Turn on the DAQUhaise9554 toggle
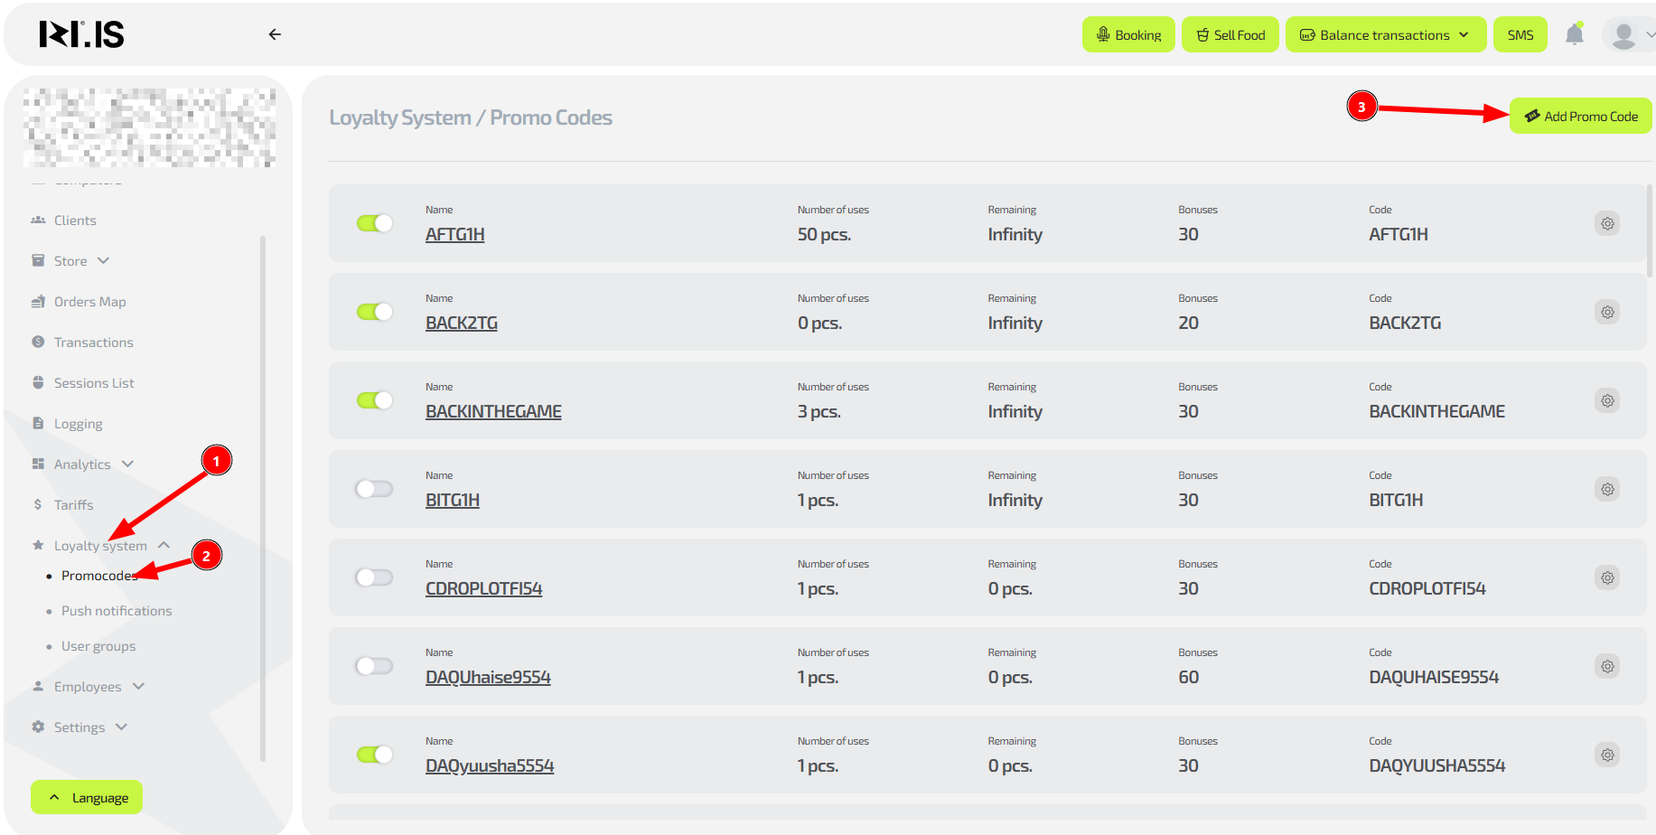 375,666
